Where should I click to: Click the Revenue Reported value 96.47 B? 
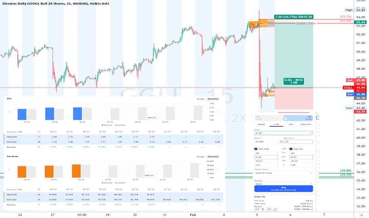click(x=150, y=195)
